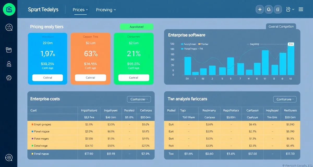Open the Proceving dropdown in the top navigation
The image size is (313, 167).
(x=106, y=10)
